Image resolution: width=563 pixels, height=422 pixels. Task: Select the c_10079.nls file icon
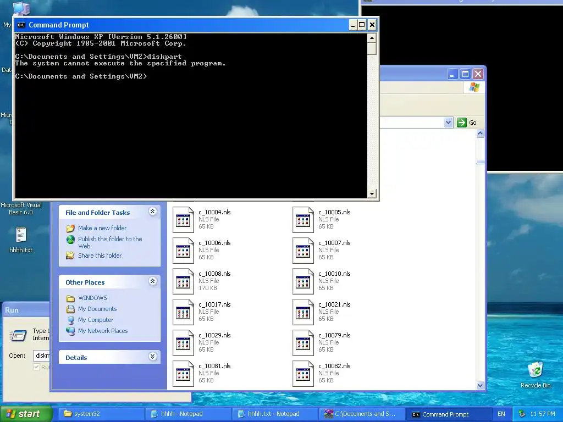click(x=303, y=343)
